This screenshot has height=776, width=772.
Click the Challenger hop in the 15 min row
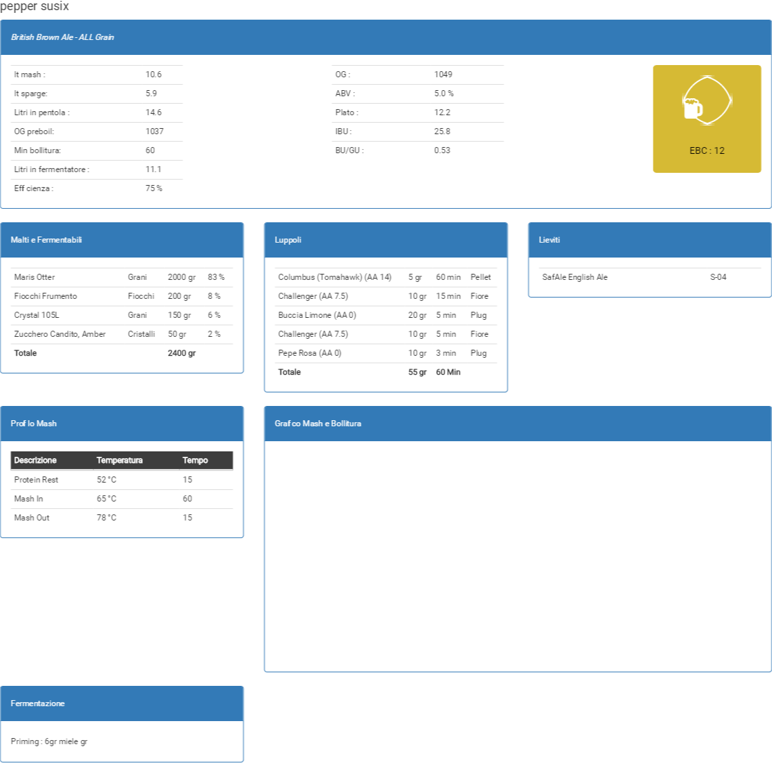[x=313, y=296]
